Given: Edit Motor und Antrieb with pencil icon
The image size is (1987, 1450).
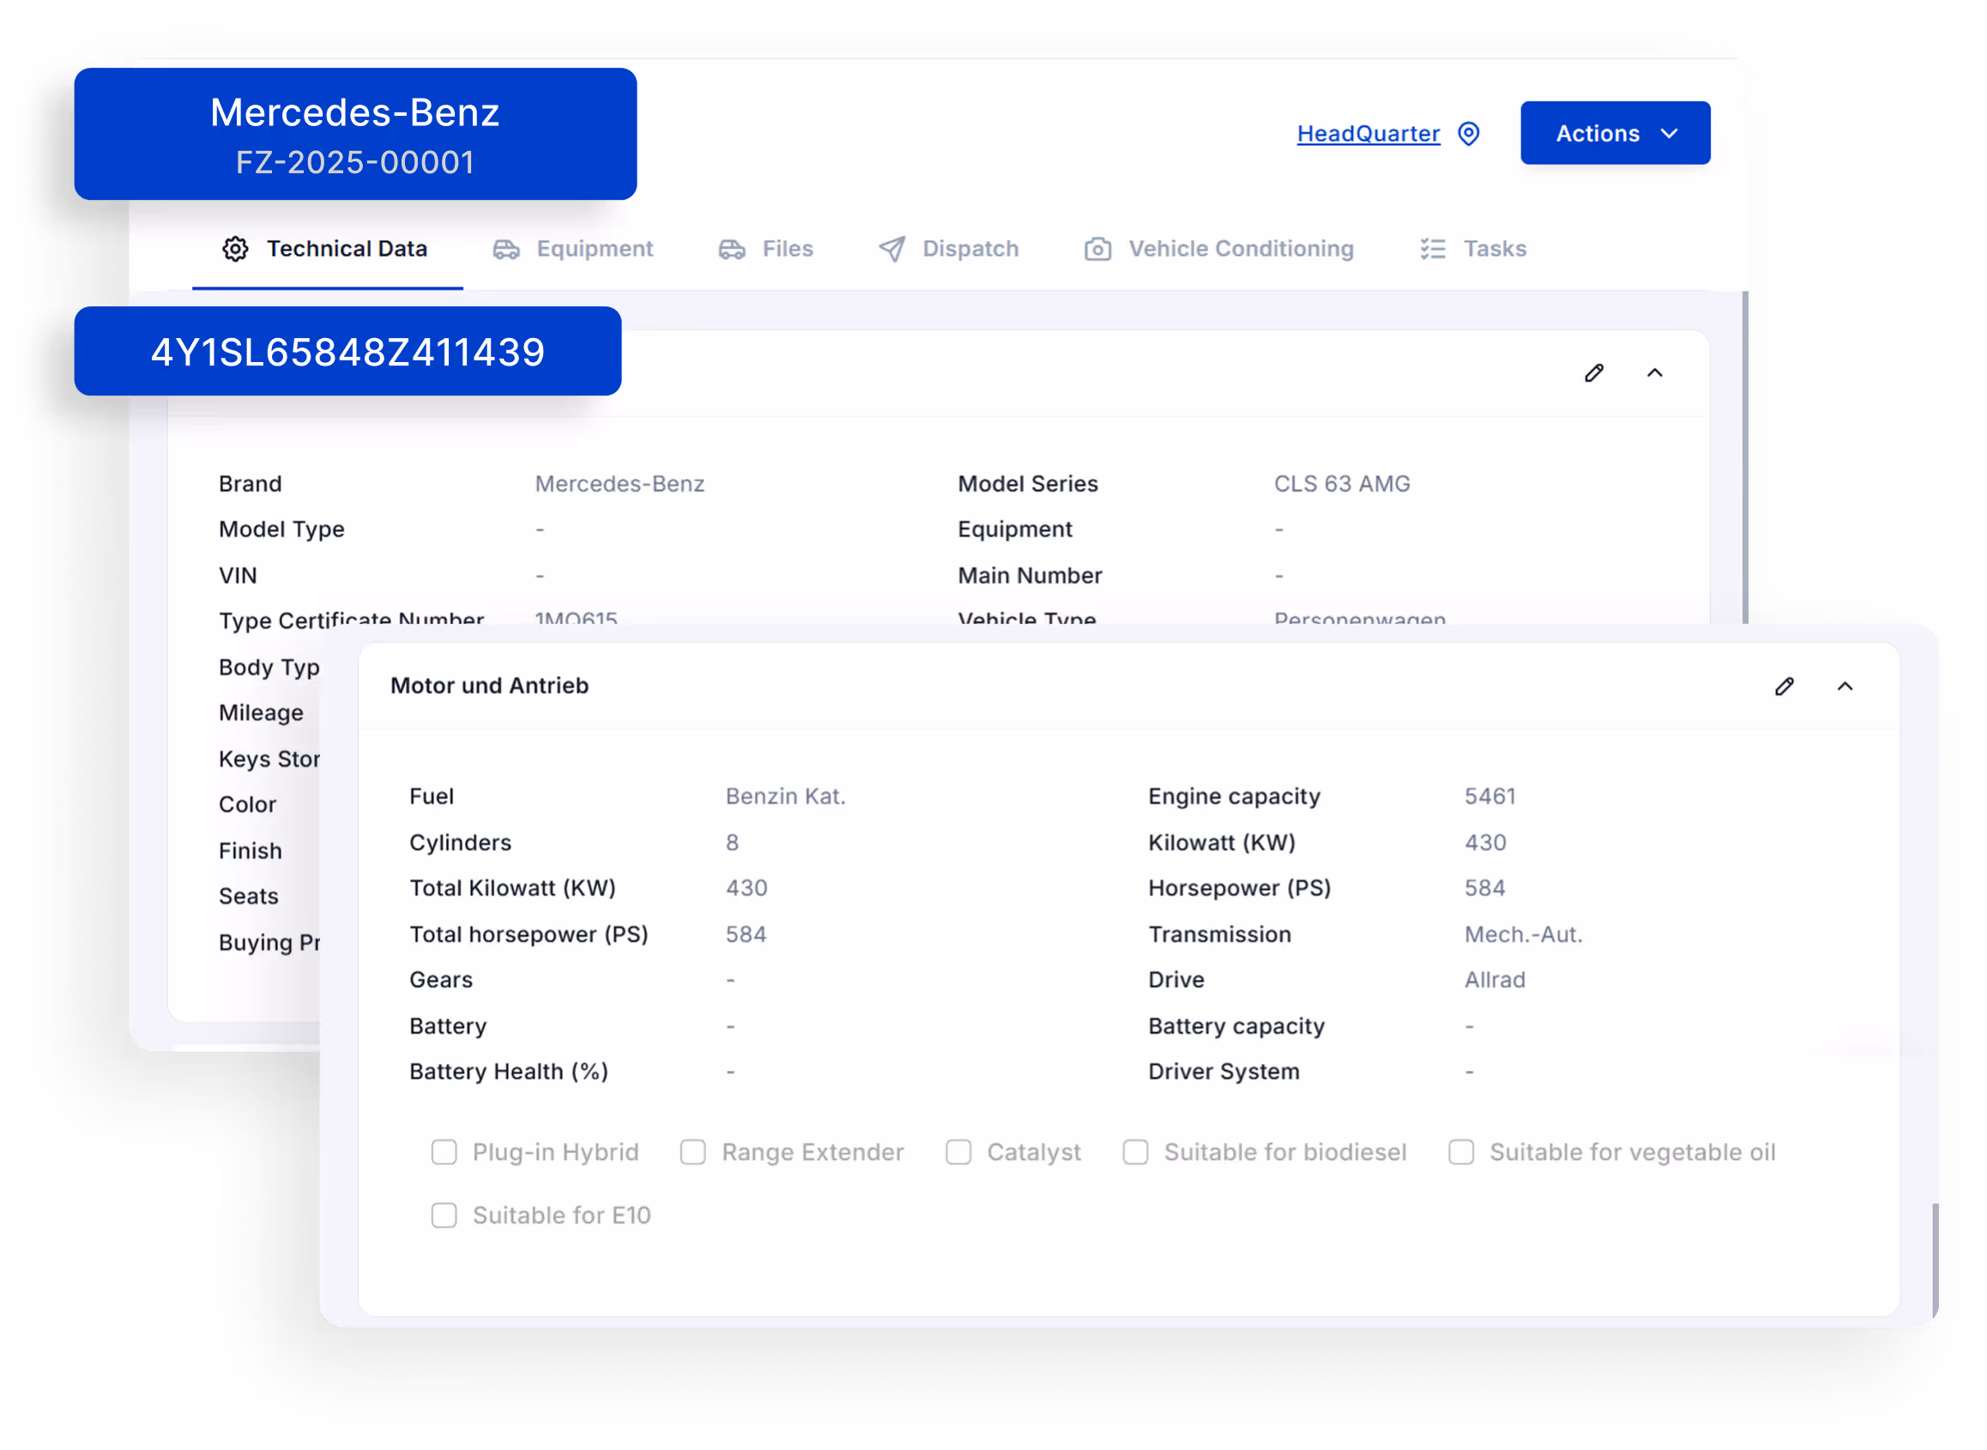Looking at the screenshot, I should tap(1784, 686).
